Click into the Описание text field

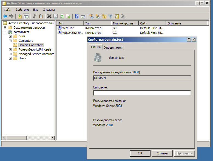pos(142,93)
